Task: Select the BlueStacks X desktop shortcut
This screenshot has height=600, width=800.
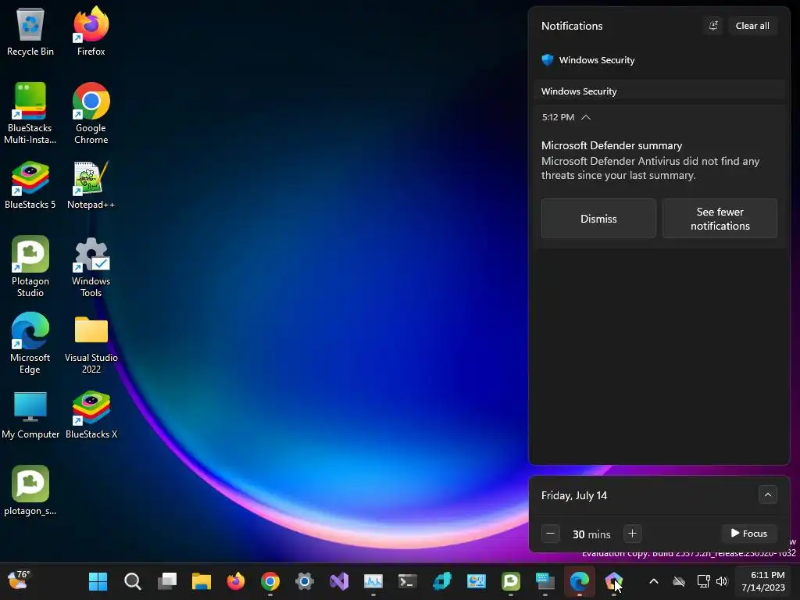Action: pyautogui.click(x=91, y=415)
